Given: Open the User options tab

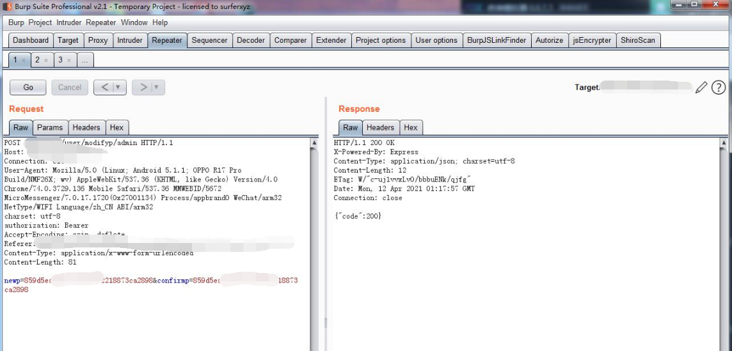Looking at the screenshot, I should pos(436,40).
